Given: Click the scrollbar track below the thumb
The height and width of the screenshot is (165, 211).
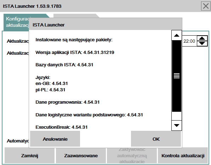Looking at the screenshot, I should click(x=177, y=116).
